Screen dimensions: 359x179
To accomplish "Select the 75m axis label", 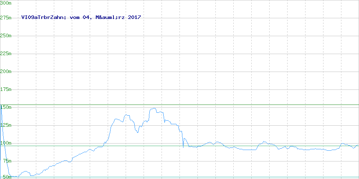I will point(7,161).
